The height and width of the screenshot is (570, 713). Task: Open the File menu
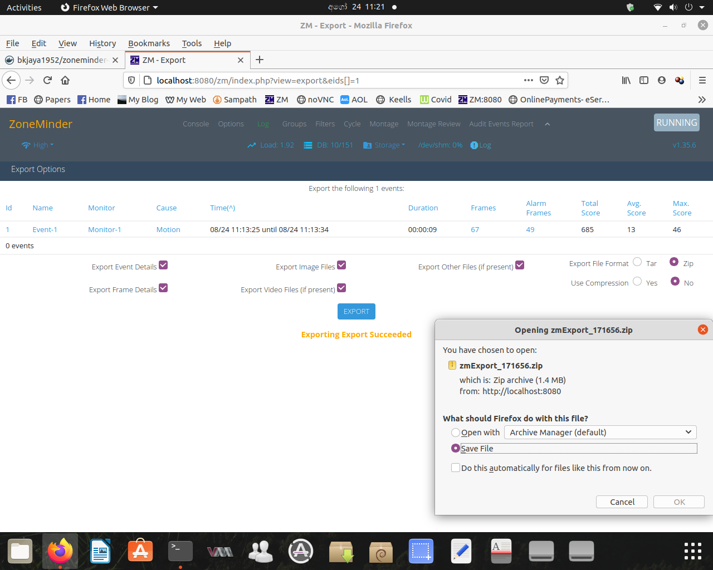tap(13, 43)
